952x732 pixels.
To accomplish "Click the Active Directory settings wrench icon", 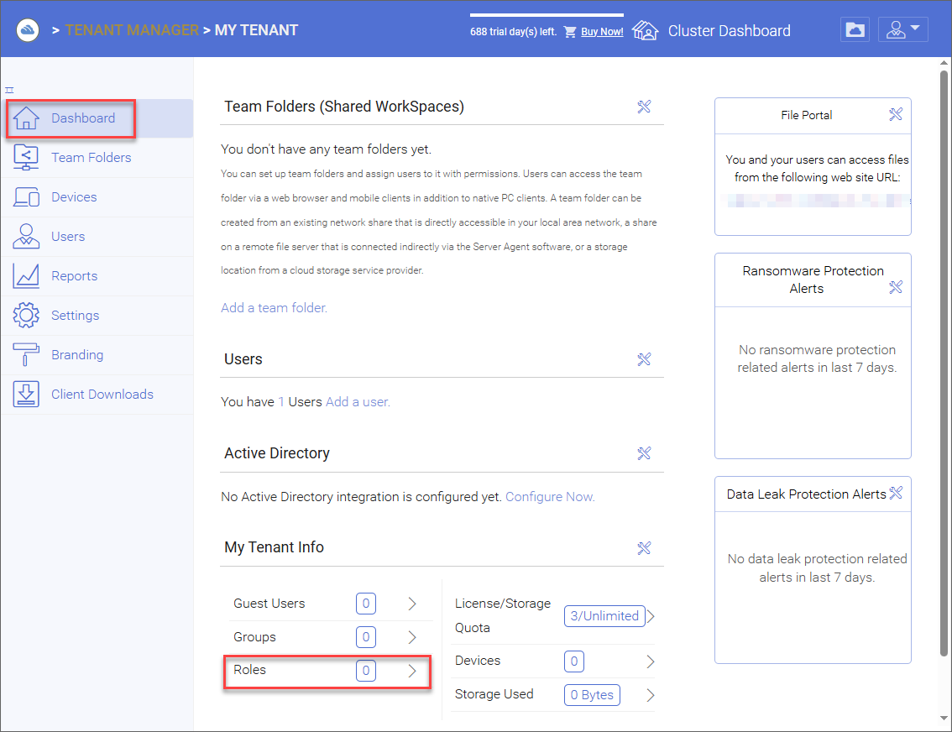I will (x=644, y=453).
